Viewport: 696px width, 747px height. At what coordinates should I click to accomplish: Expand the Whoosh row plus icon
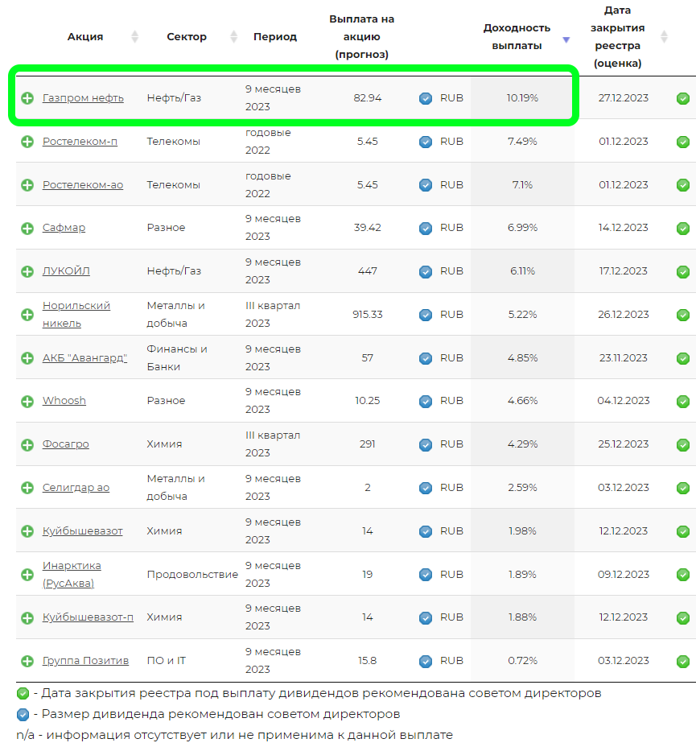tap(27, 401)
